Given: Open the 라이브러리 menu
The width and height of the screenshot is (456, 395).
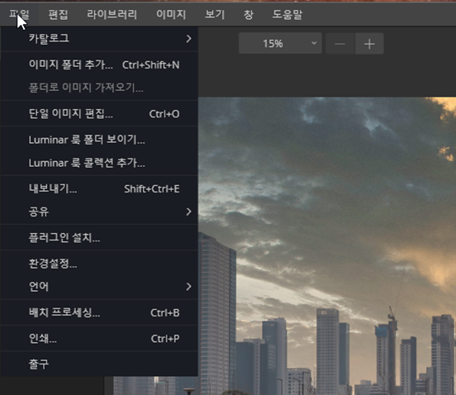Looking at the screenshot, I should (x=112, y=15).
